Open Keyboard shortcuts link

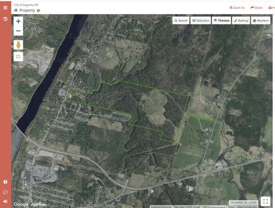tap(161, 207)
